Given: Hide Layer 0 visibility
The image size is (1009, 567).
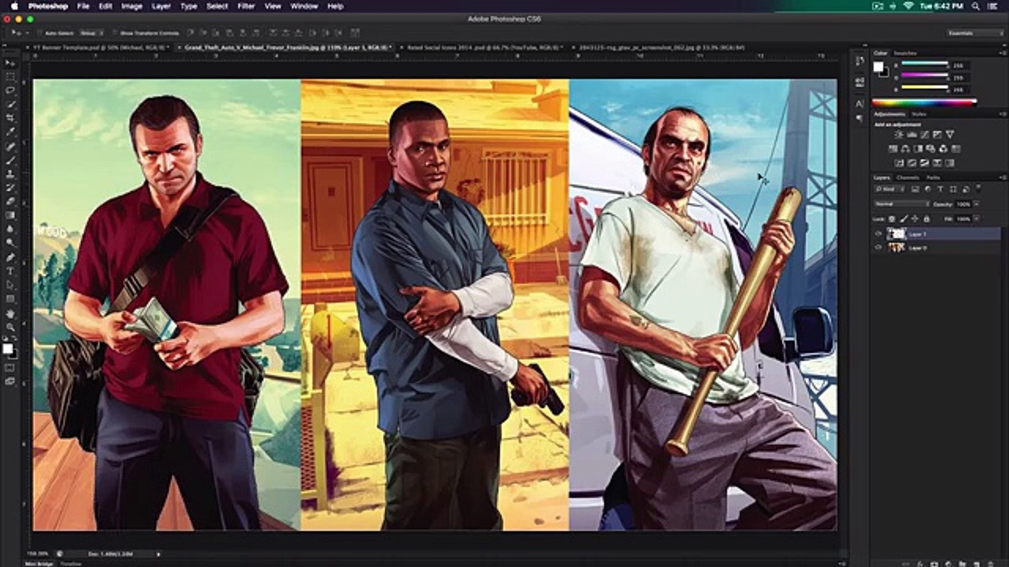Looking at the screenshot, I should [879, 247].
